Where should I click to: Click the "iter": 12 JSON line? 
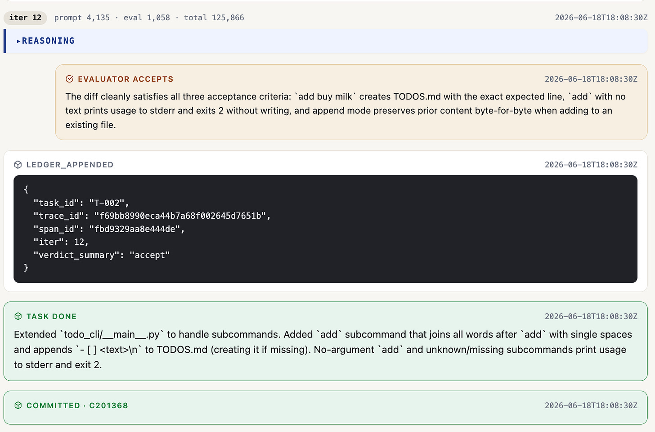61,242
